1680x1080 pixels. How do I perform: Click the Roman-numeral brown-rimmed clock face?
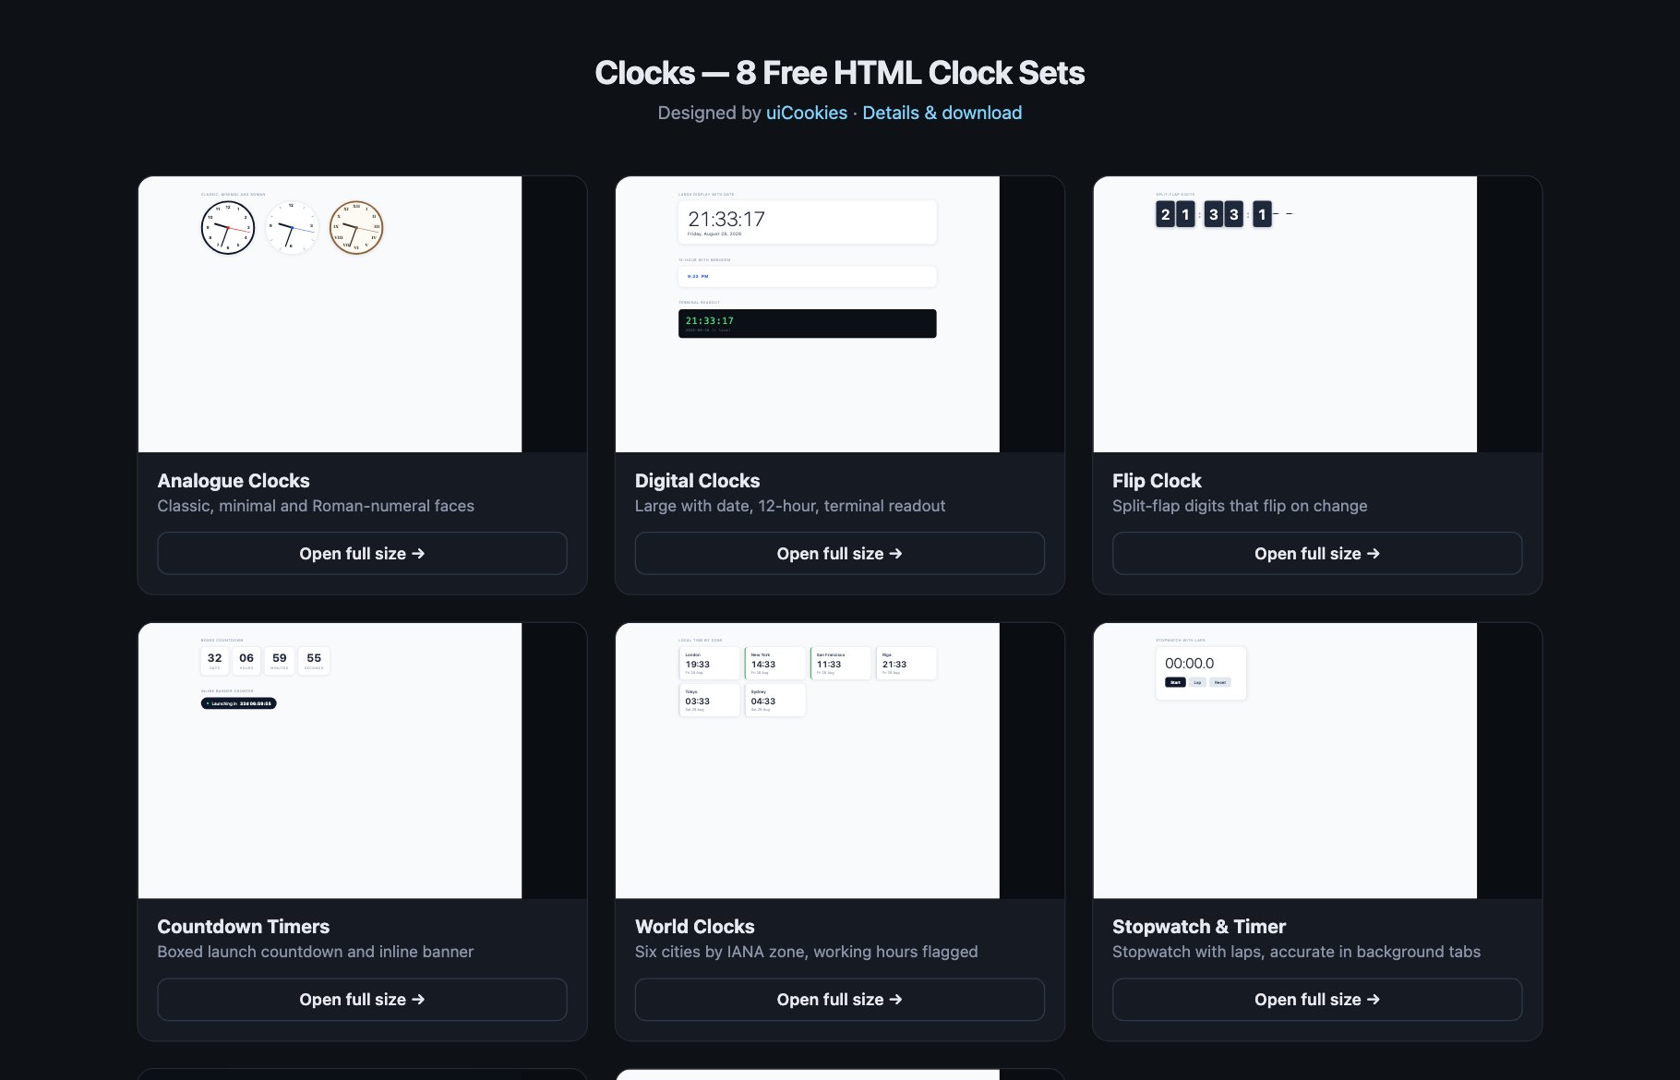coord(356,228)
